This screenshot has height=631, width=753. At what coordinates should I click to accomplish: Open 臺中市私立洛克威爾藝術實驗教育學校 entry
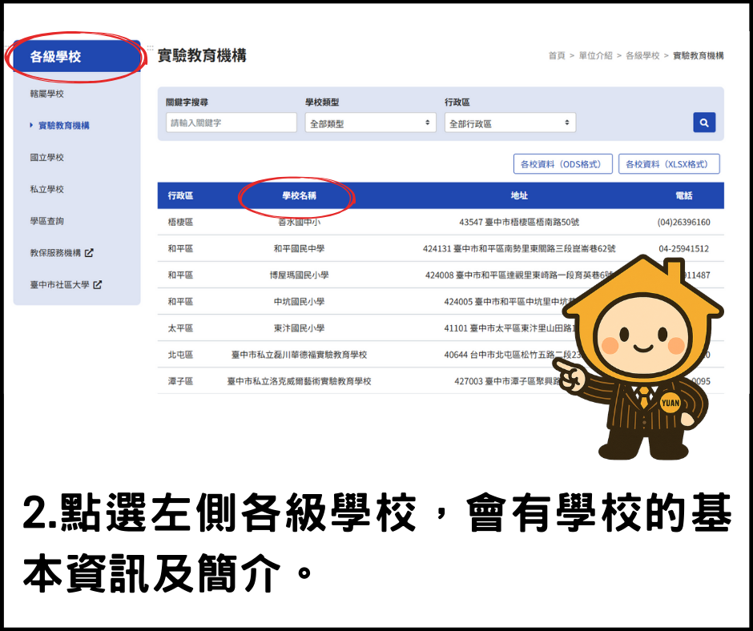(x=299, y=381)
